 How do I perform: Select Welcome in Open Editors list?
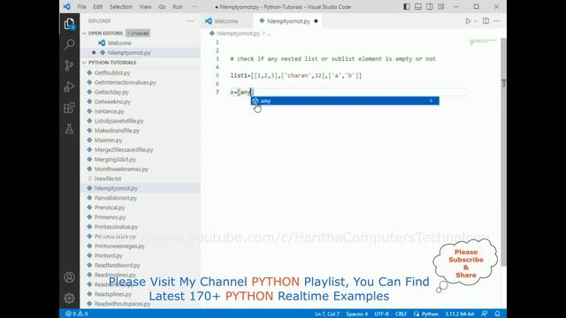(x=119, y=43)
